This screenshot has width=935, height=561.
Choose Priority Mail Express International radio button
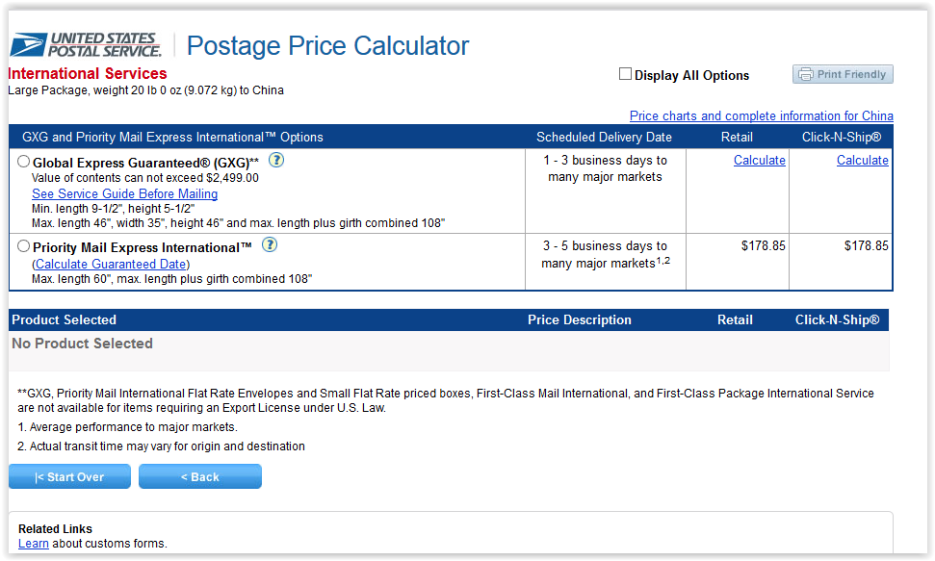point(24,246)
